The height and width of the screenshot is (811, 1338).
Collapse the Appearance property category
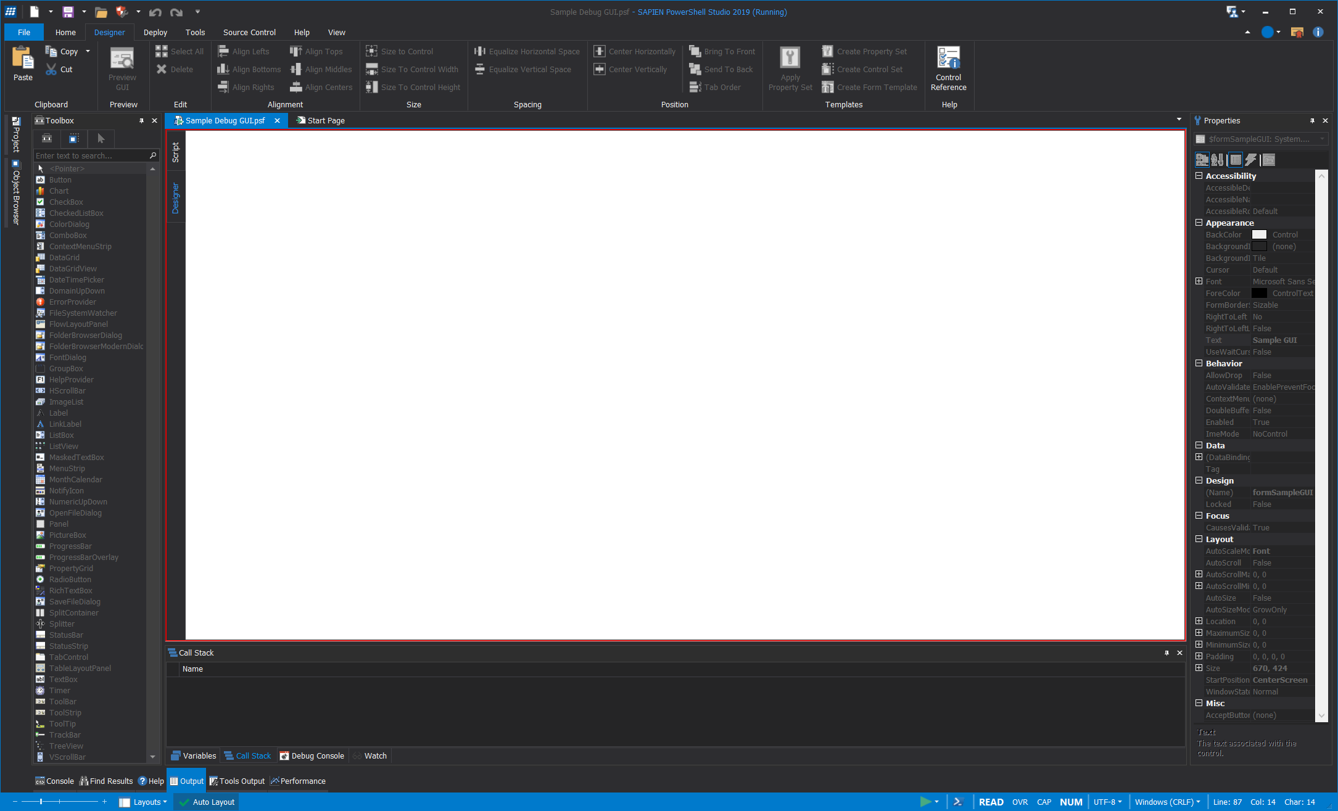[x=1199, y=223]
